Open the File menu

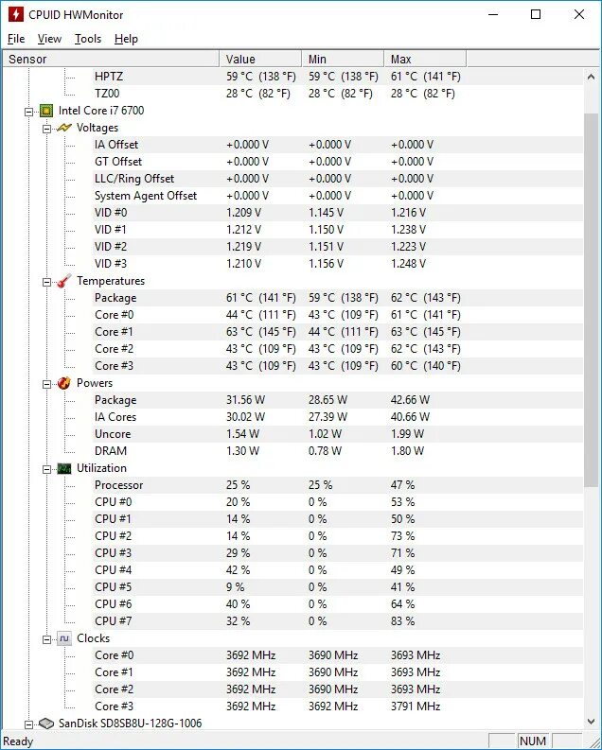pos(16,39)
